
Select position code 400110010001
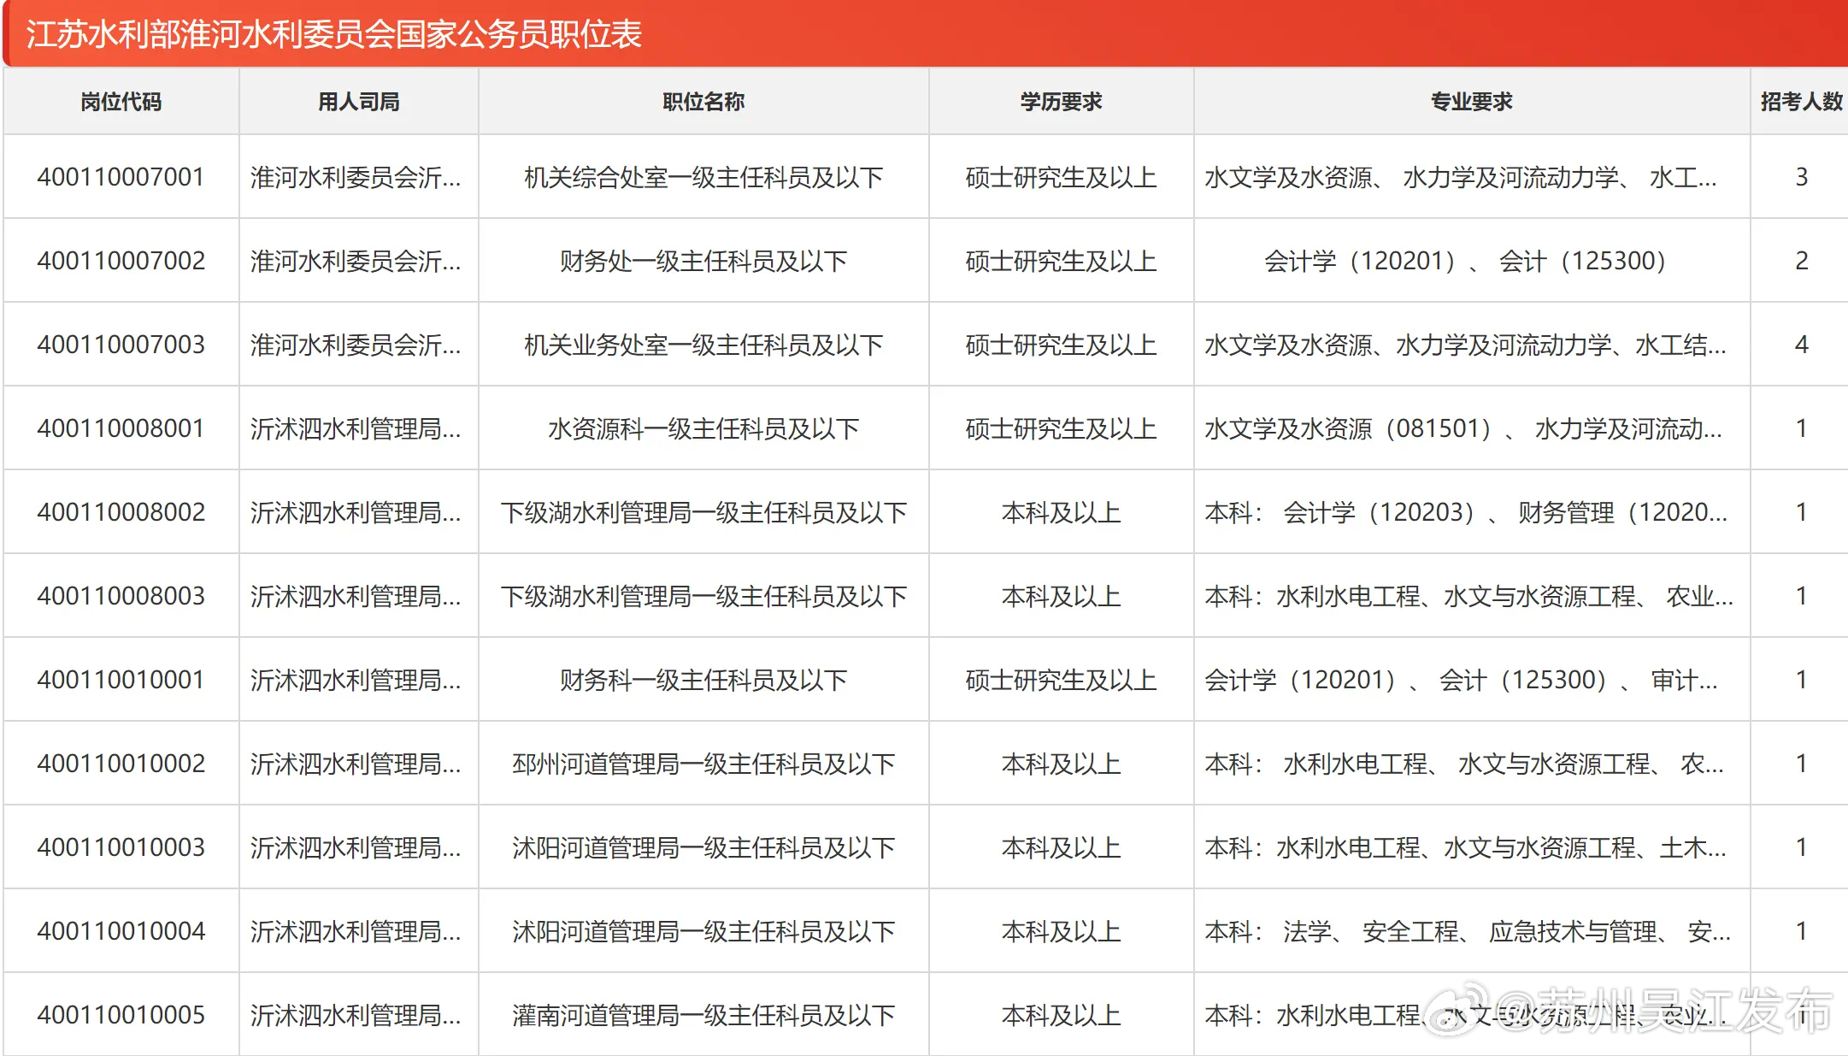[x=121, y=680]
